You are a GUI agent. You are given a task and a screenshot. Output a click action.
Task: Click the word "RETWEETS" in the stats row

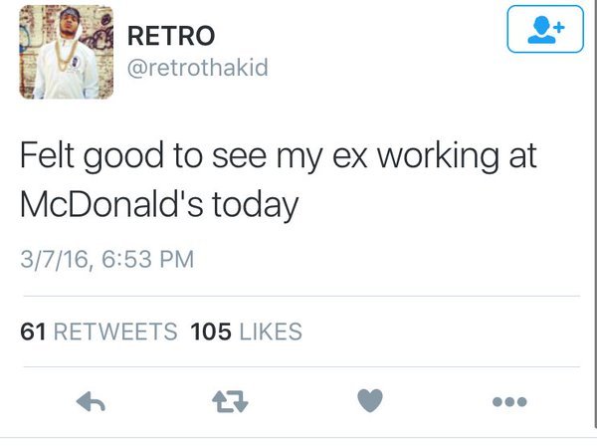click(x=113, y=331)
